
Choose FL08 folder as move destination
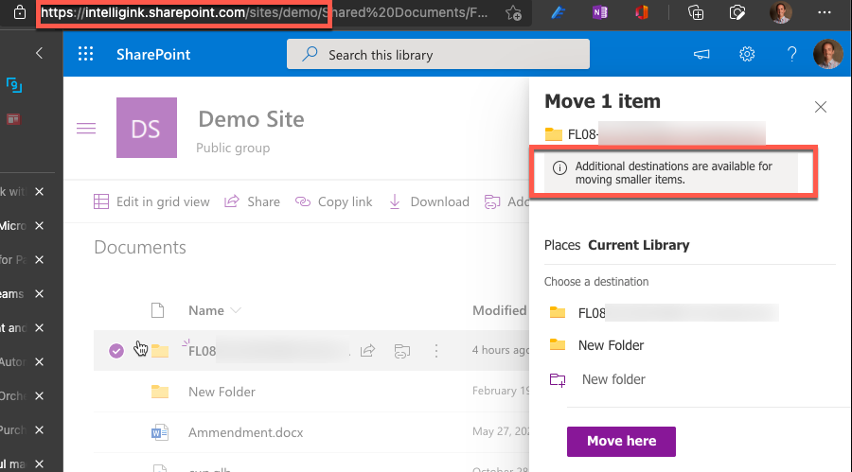(664, 313)
